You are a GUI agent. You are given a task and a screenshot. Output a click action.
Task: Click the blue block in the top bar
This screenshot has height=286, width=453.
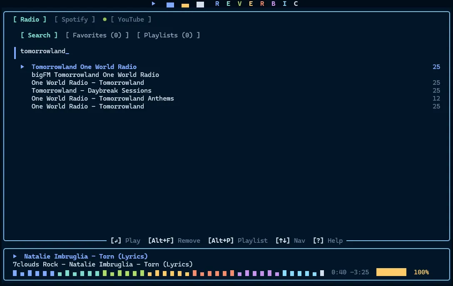pos(170,5)
